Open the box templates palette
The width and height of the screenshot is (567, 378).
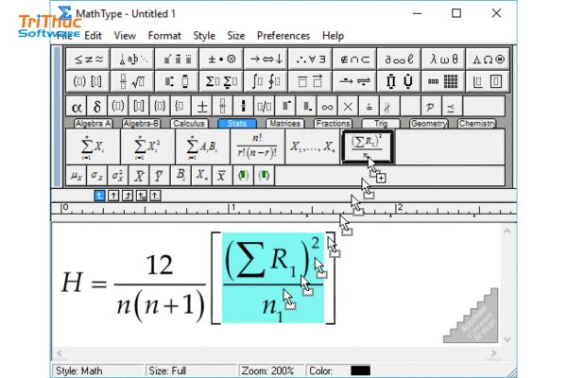[x=488, y=81]
